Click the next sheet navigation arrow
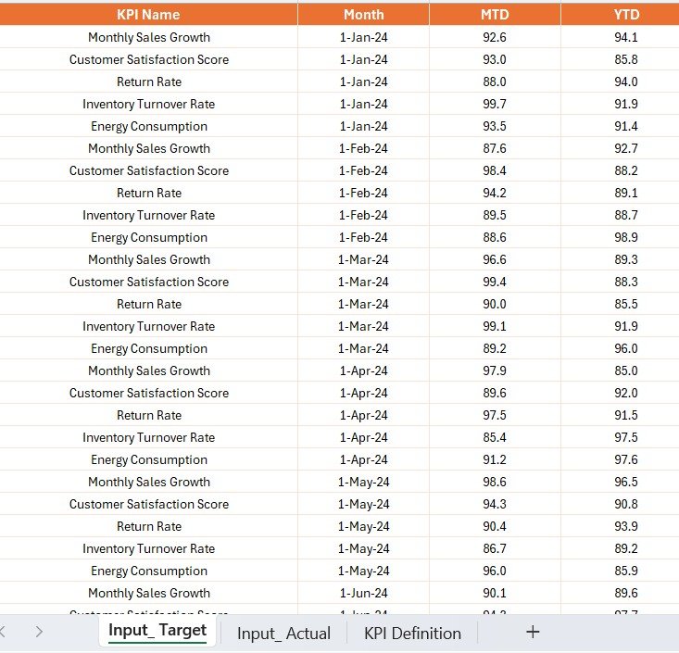 [x=39, y=632]
